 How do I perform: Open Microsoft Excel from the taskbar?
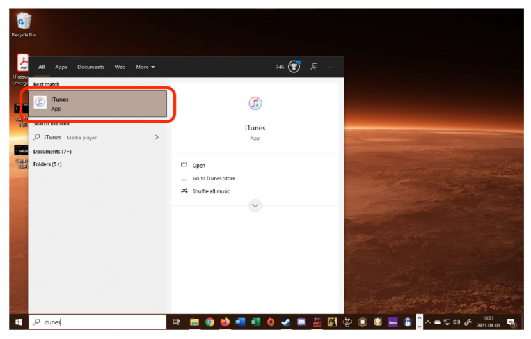255,322
